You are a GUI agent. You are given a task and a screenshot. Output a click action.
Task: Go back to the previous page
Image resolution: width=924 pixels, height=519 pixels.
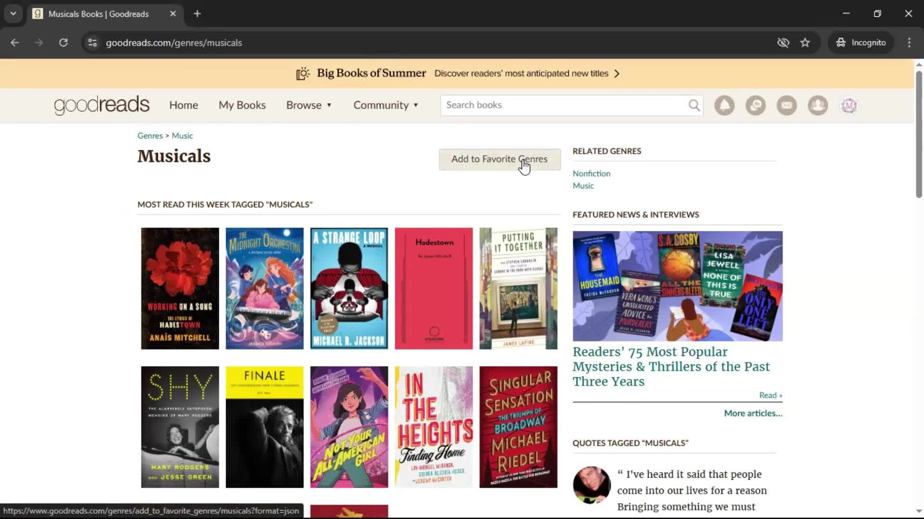15,43
